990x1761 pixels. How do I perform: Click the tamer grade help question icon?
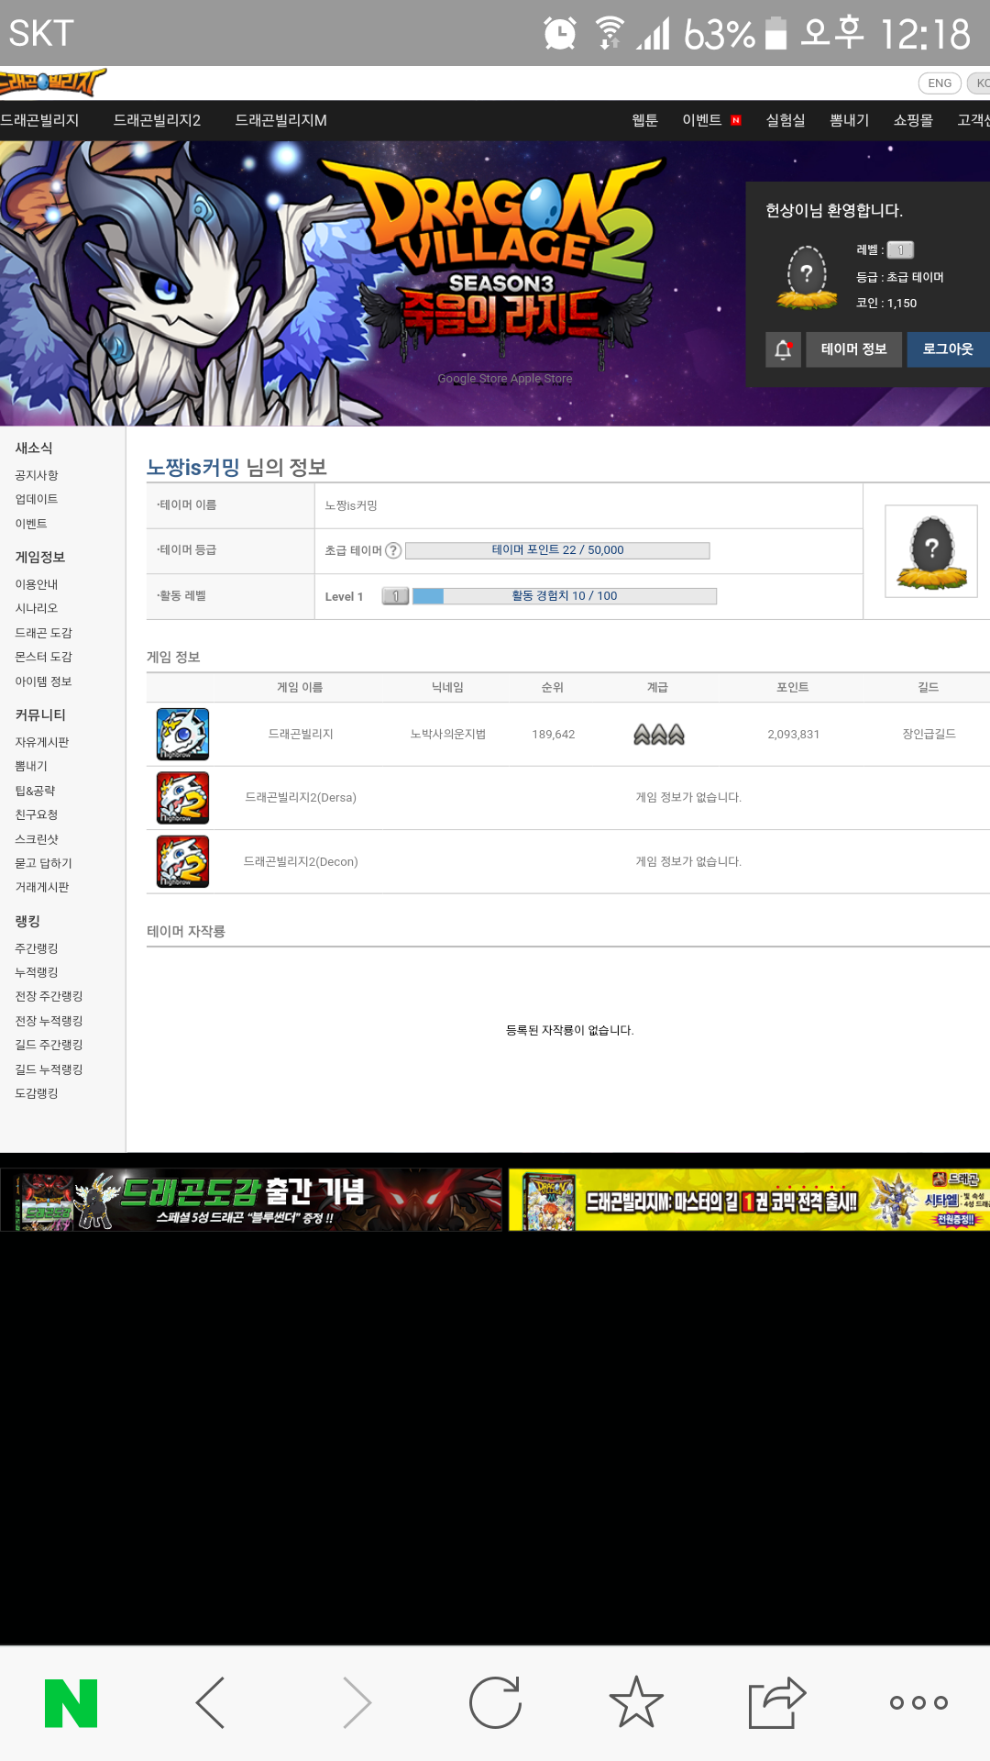point(393,550)
